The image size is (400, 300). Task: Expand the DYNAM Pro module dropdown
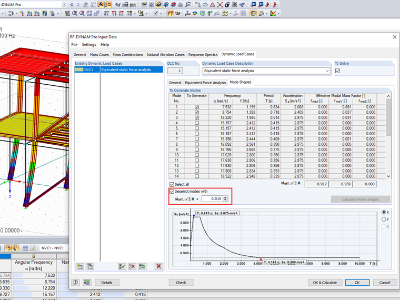[64, 4]
